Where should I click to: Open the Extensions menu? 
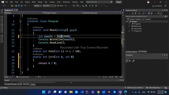pyautogui.click(x=66, y=2)
